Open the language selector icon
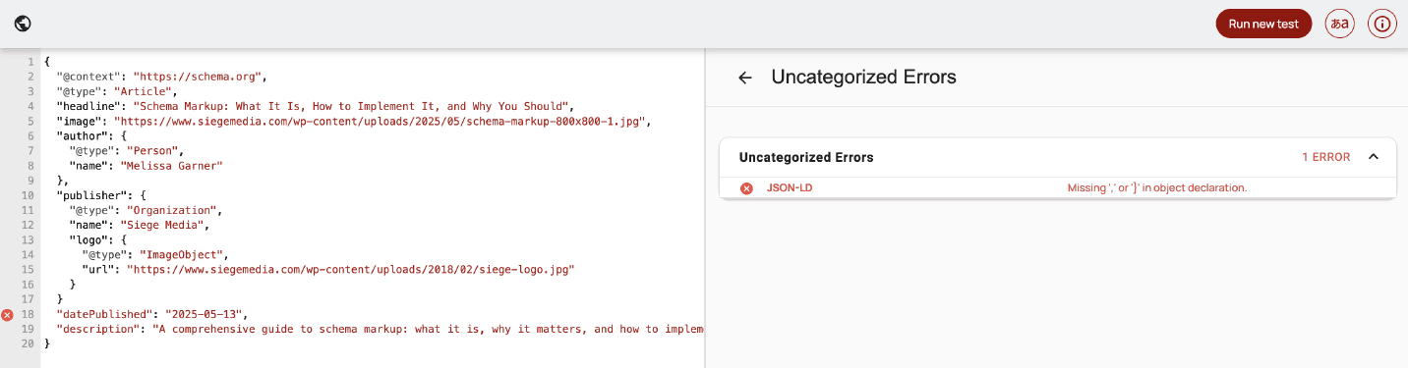 click(x=1339, y=24)
